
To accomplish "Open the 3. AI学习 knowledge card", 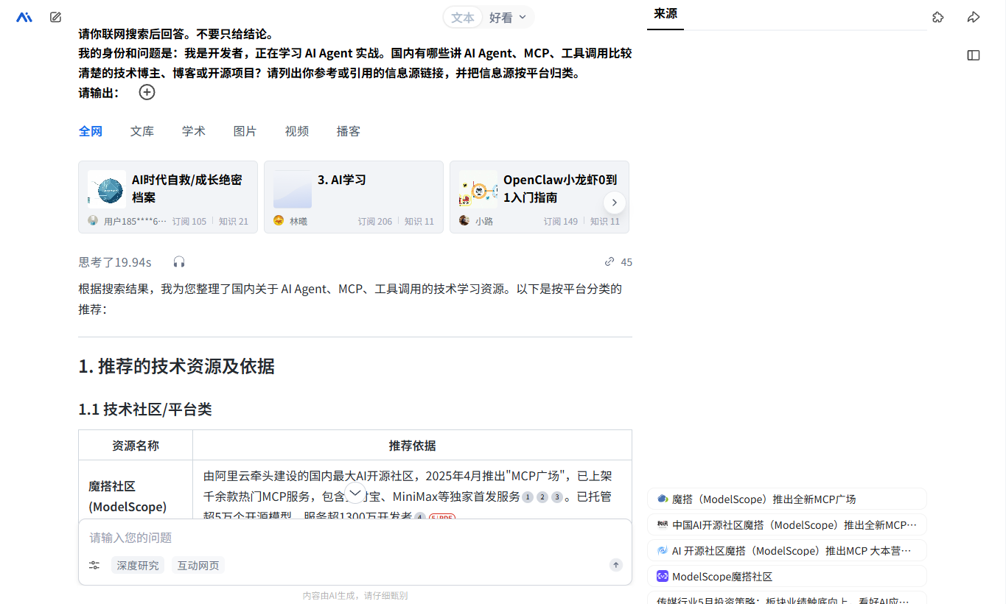I will (354, 197).
